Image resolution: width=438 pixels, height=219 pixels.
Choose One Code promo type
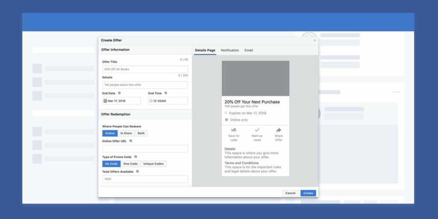tap(130, 164)
